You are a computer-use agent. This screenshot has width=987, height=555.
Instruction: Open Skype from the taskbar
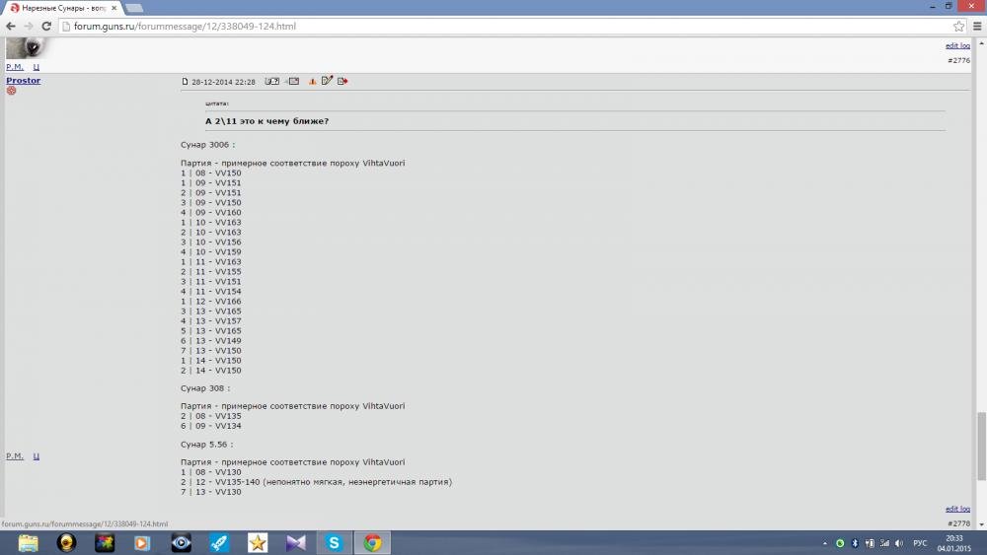pos(334,542)
